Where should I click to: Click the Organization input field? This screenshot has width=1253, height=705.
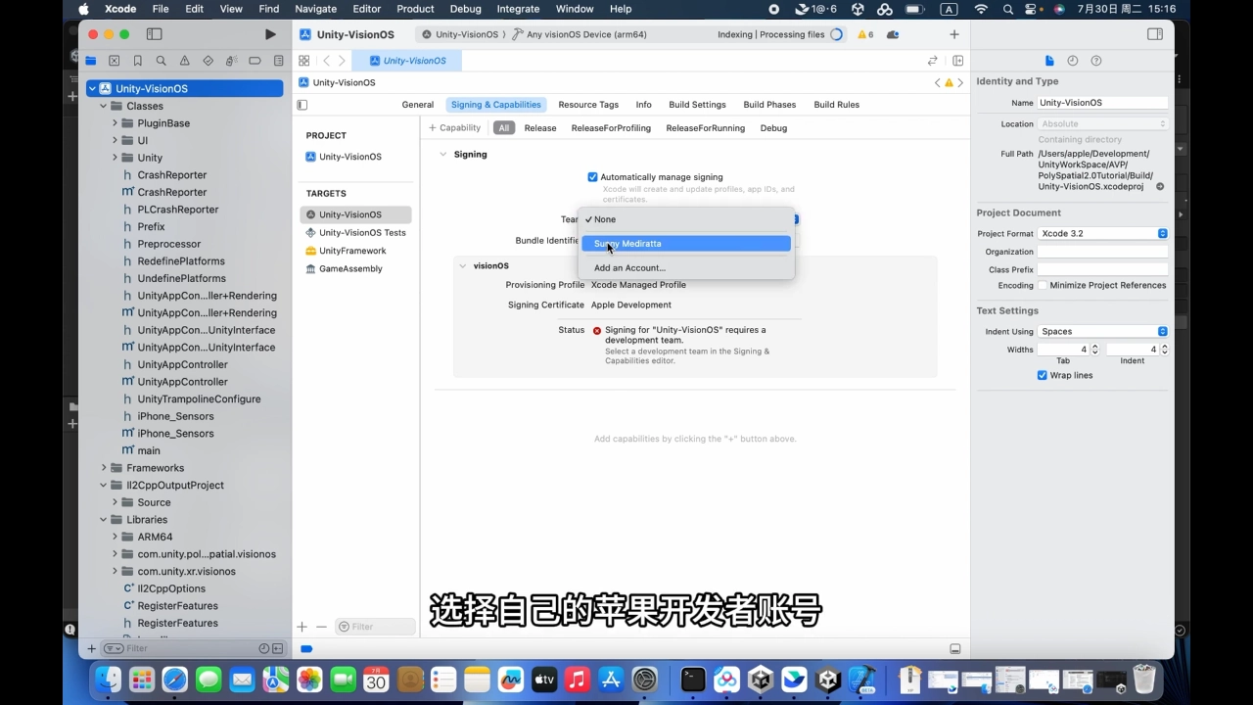tap(1102, 252)
